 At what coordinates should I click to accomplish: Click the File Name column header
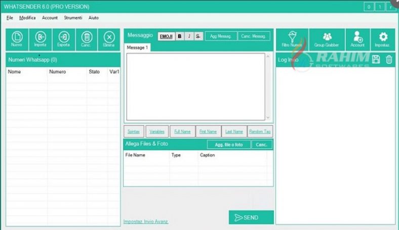[x=146, y=155]
